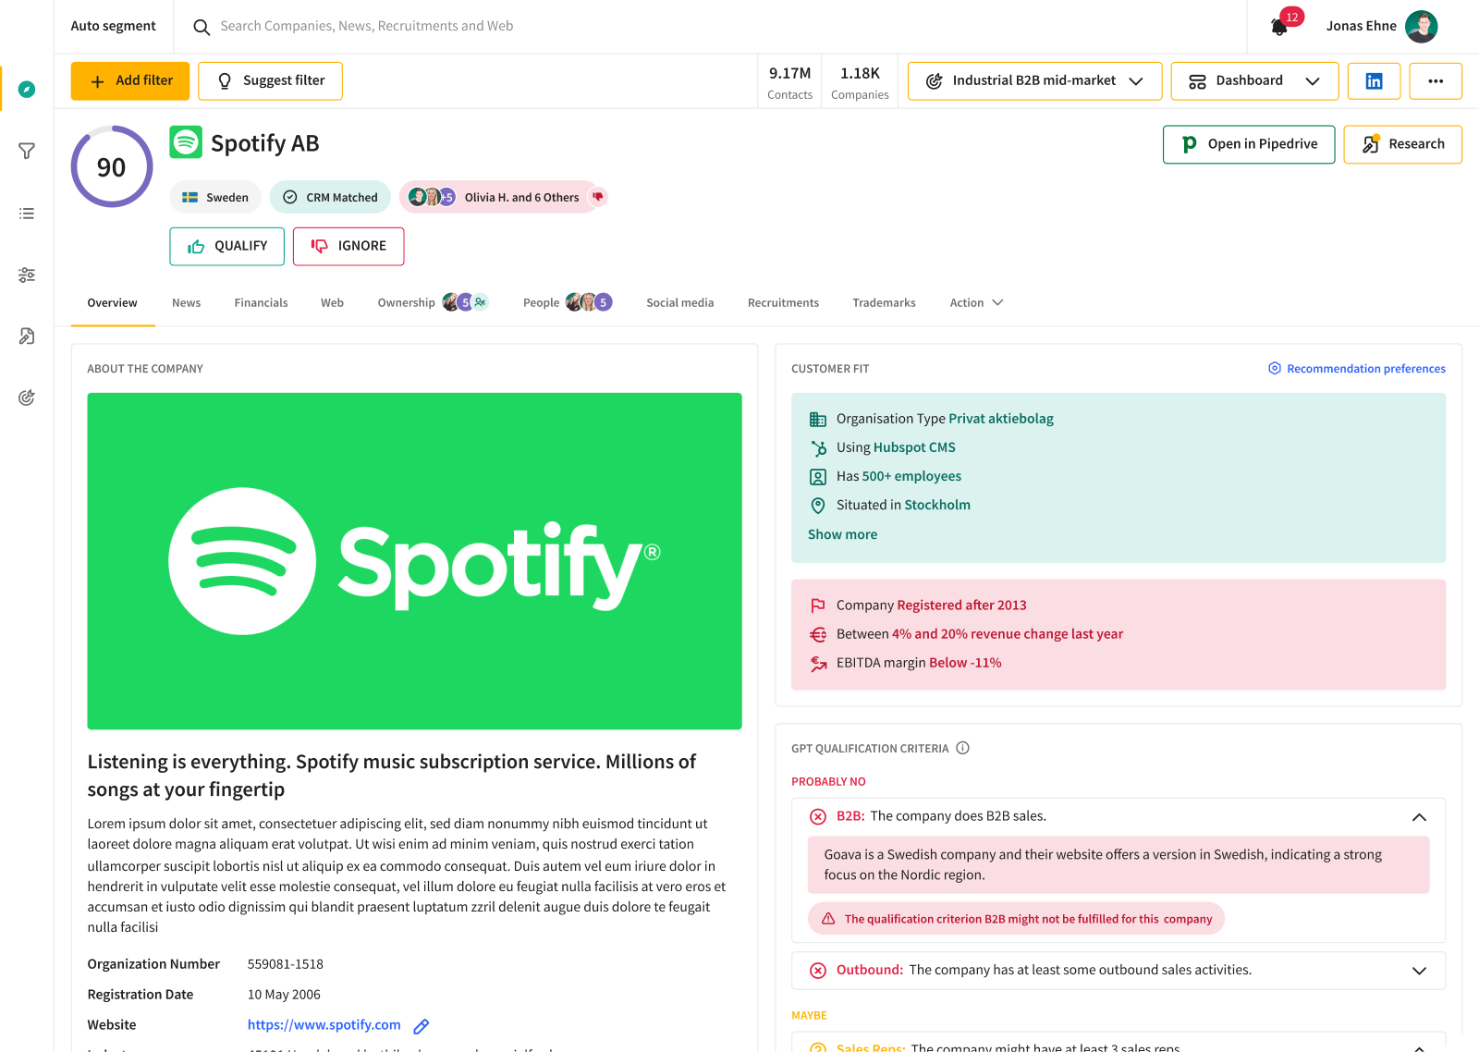1479x1052 pixels.
Task: Select the funnel filter sidebar icon
Action: click(x=27, y=151)
